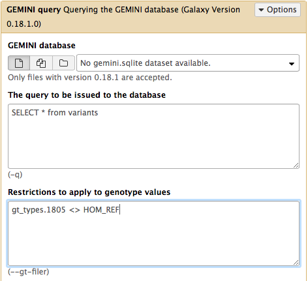Place cursor in 'SELECT * from variants' text
Image resolution: width=308 pixels, height=281 pixels.
pyautogui.click(x=55, y=113)
